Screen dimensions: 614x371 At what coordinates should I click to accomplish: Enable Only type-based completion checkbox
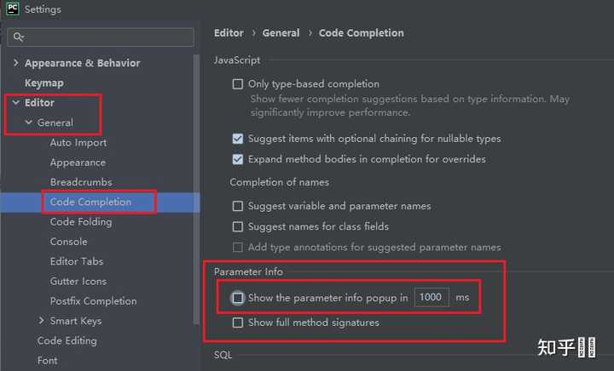pos(237,84)
